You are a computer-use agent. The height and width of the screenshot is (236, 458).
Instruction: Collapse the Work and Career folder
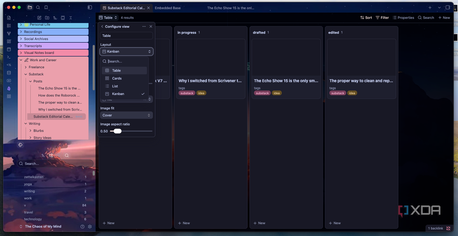[21, 60]
